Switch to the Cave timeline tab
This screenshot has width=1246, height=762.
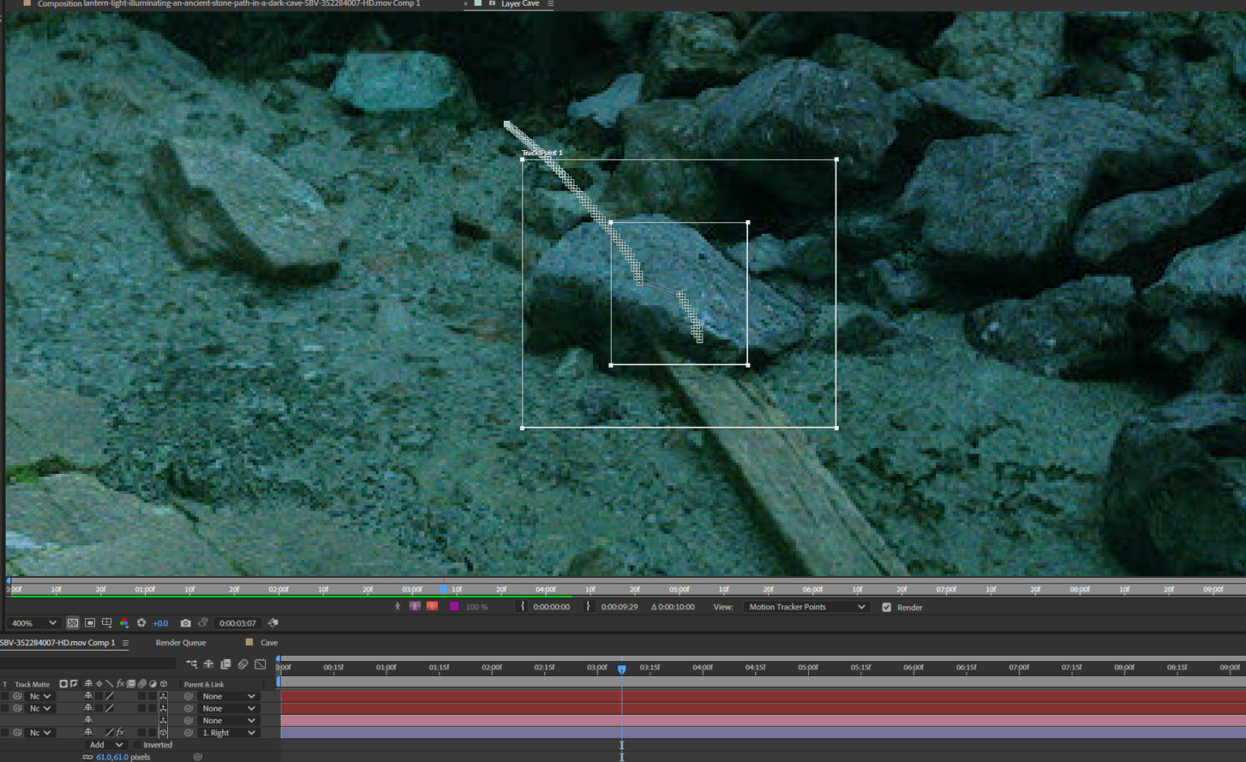(x=269, y=643)
